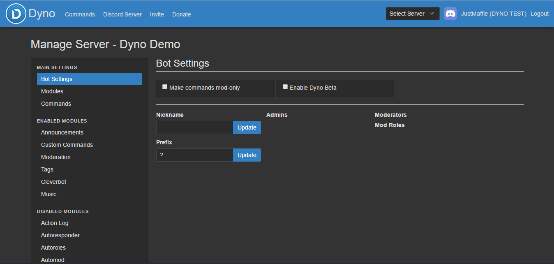The image size is (554, 264).
Task: Focus the Nickname input field
Action: tap(195, 127)
